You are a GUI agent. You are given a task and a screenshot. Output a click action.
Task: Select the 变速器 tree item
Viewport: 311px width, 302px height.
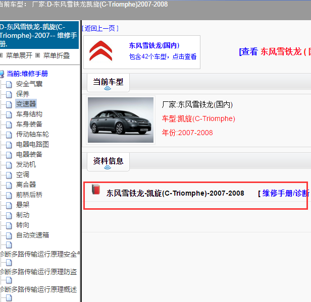[26, 104]
